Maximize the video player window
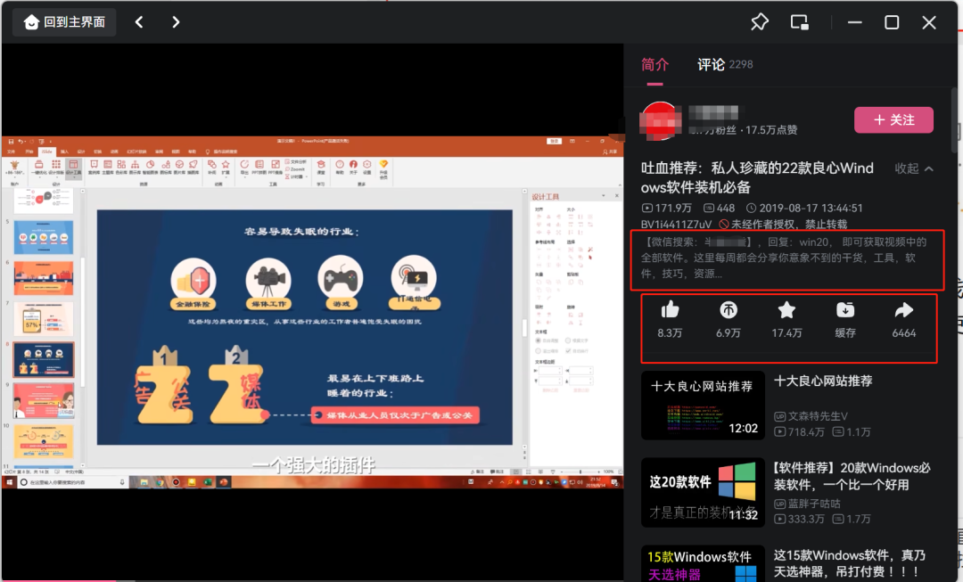The height and width of the screenshot is (582, 963). click(892, 22)
